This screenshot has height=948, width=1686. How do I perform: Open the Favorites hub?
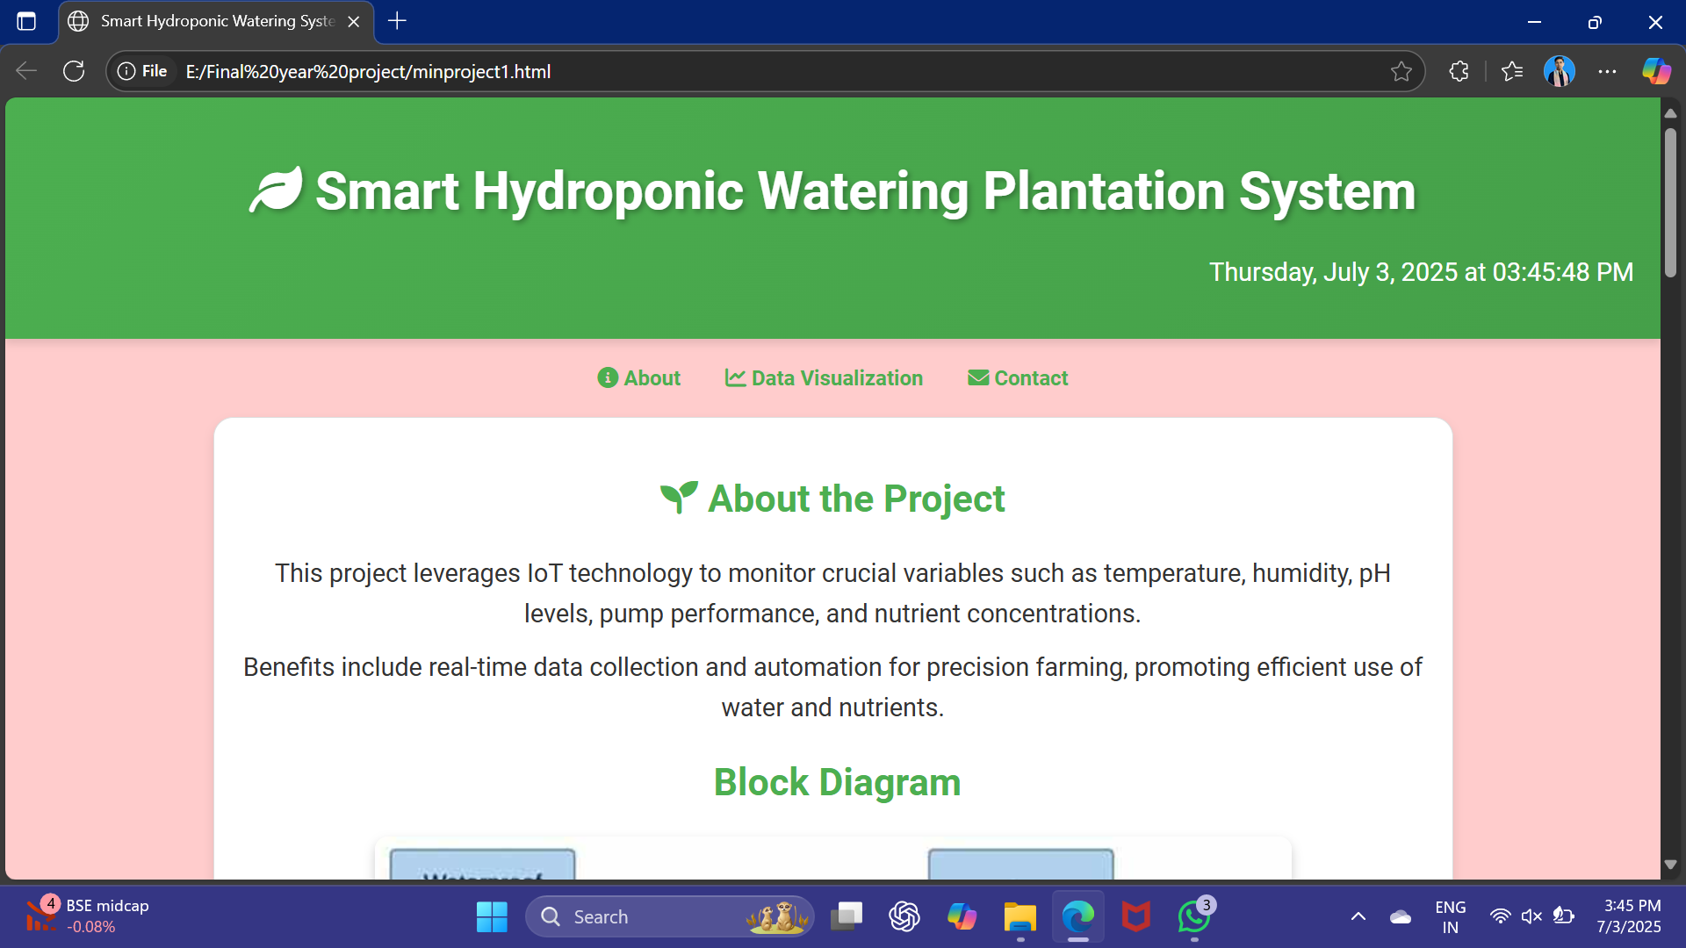click(1512, 71)
